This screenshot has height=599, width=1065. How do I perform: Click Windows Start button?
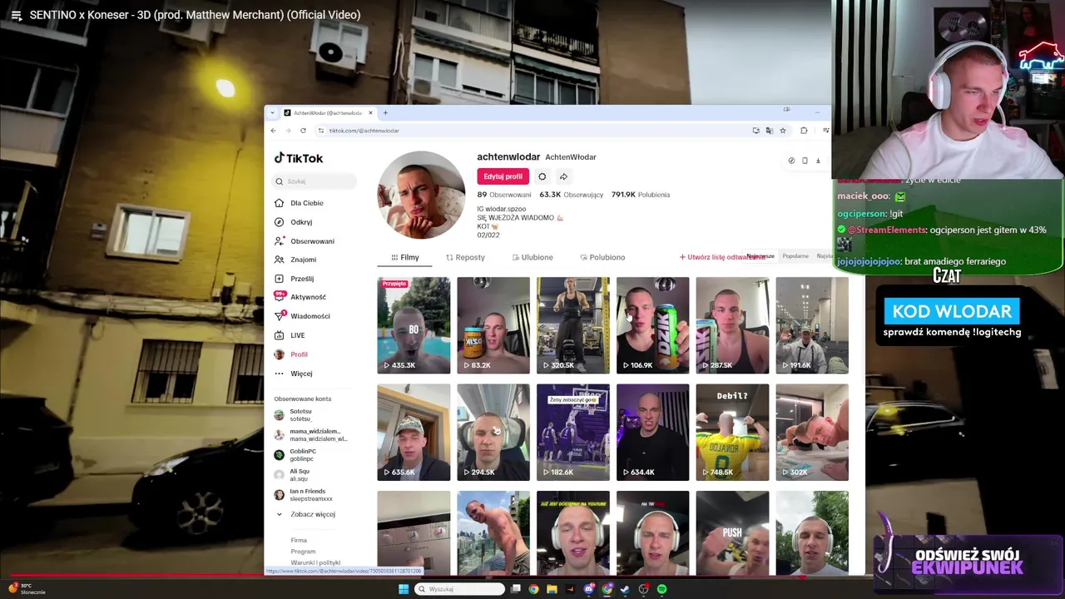click(x=404, y=589)
